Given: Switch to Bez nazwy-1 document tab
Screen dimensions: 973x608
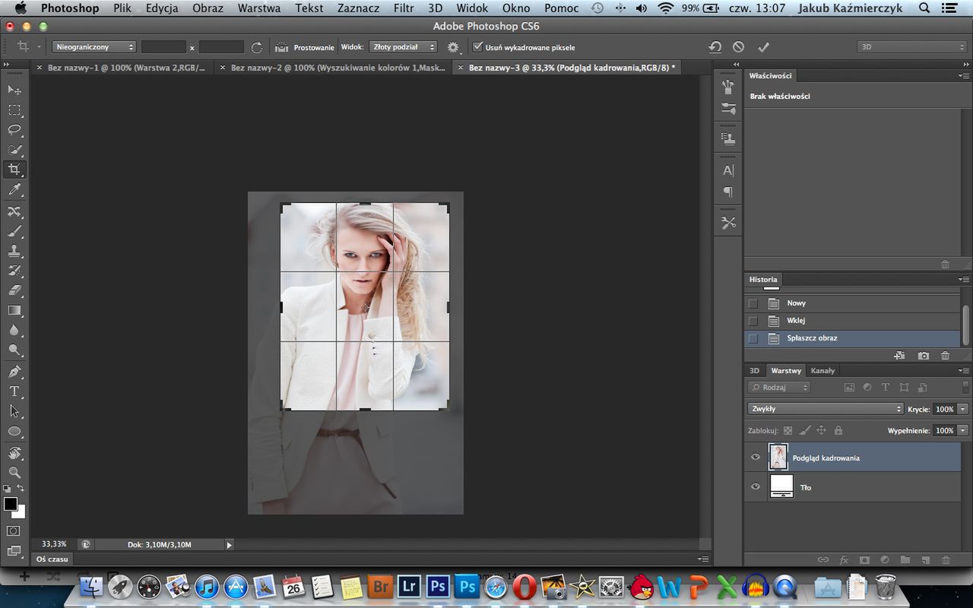Looking at the screenshot, I should click(126, 68).
